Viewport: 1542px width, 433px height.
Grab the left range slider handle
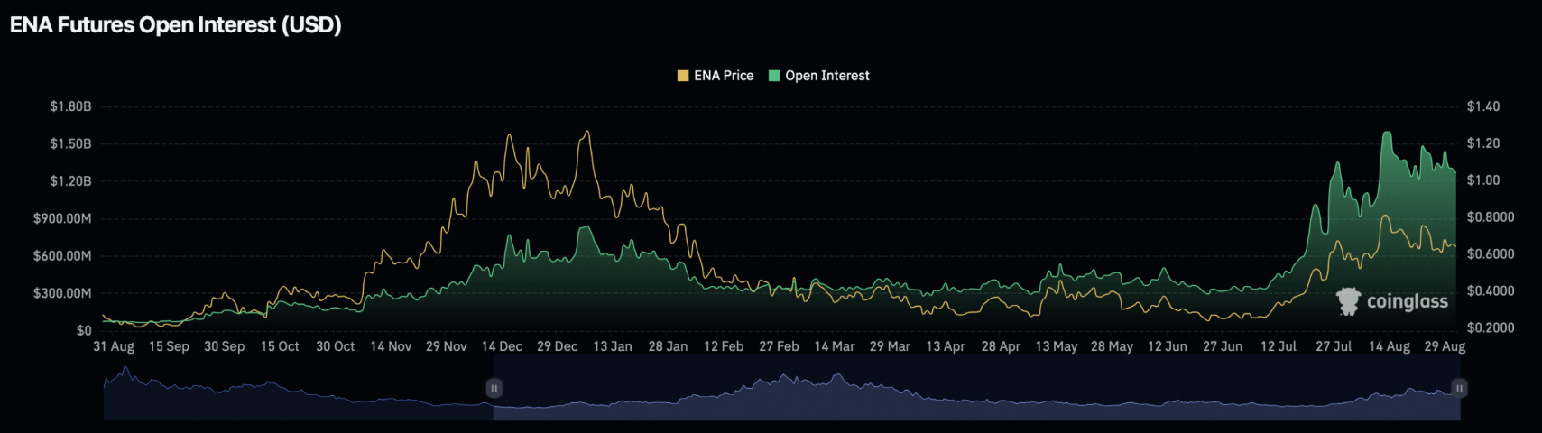point(494,388)
